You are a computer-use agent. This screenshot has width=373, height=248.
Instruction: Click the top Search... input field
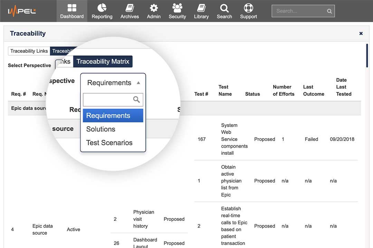(x=303, y=11)
